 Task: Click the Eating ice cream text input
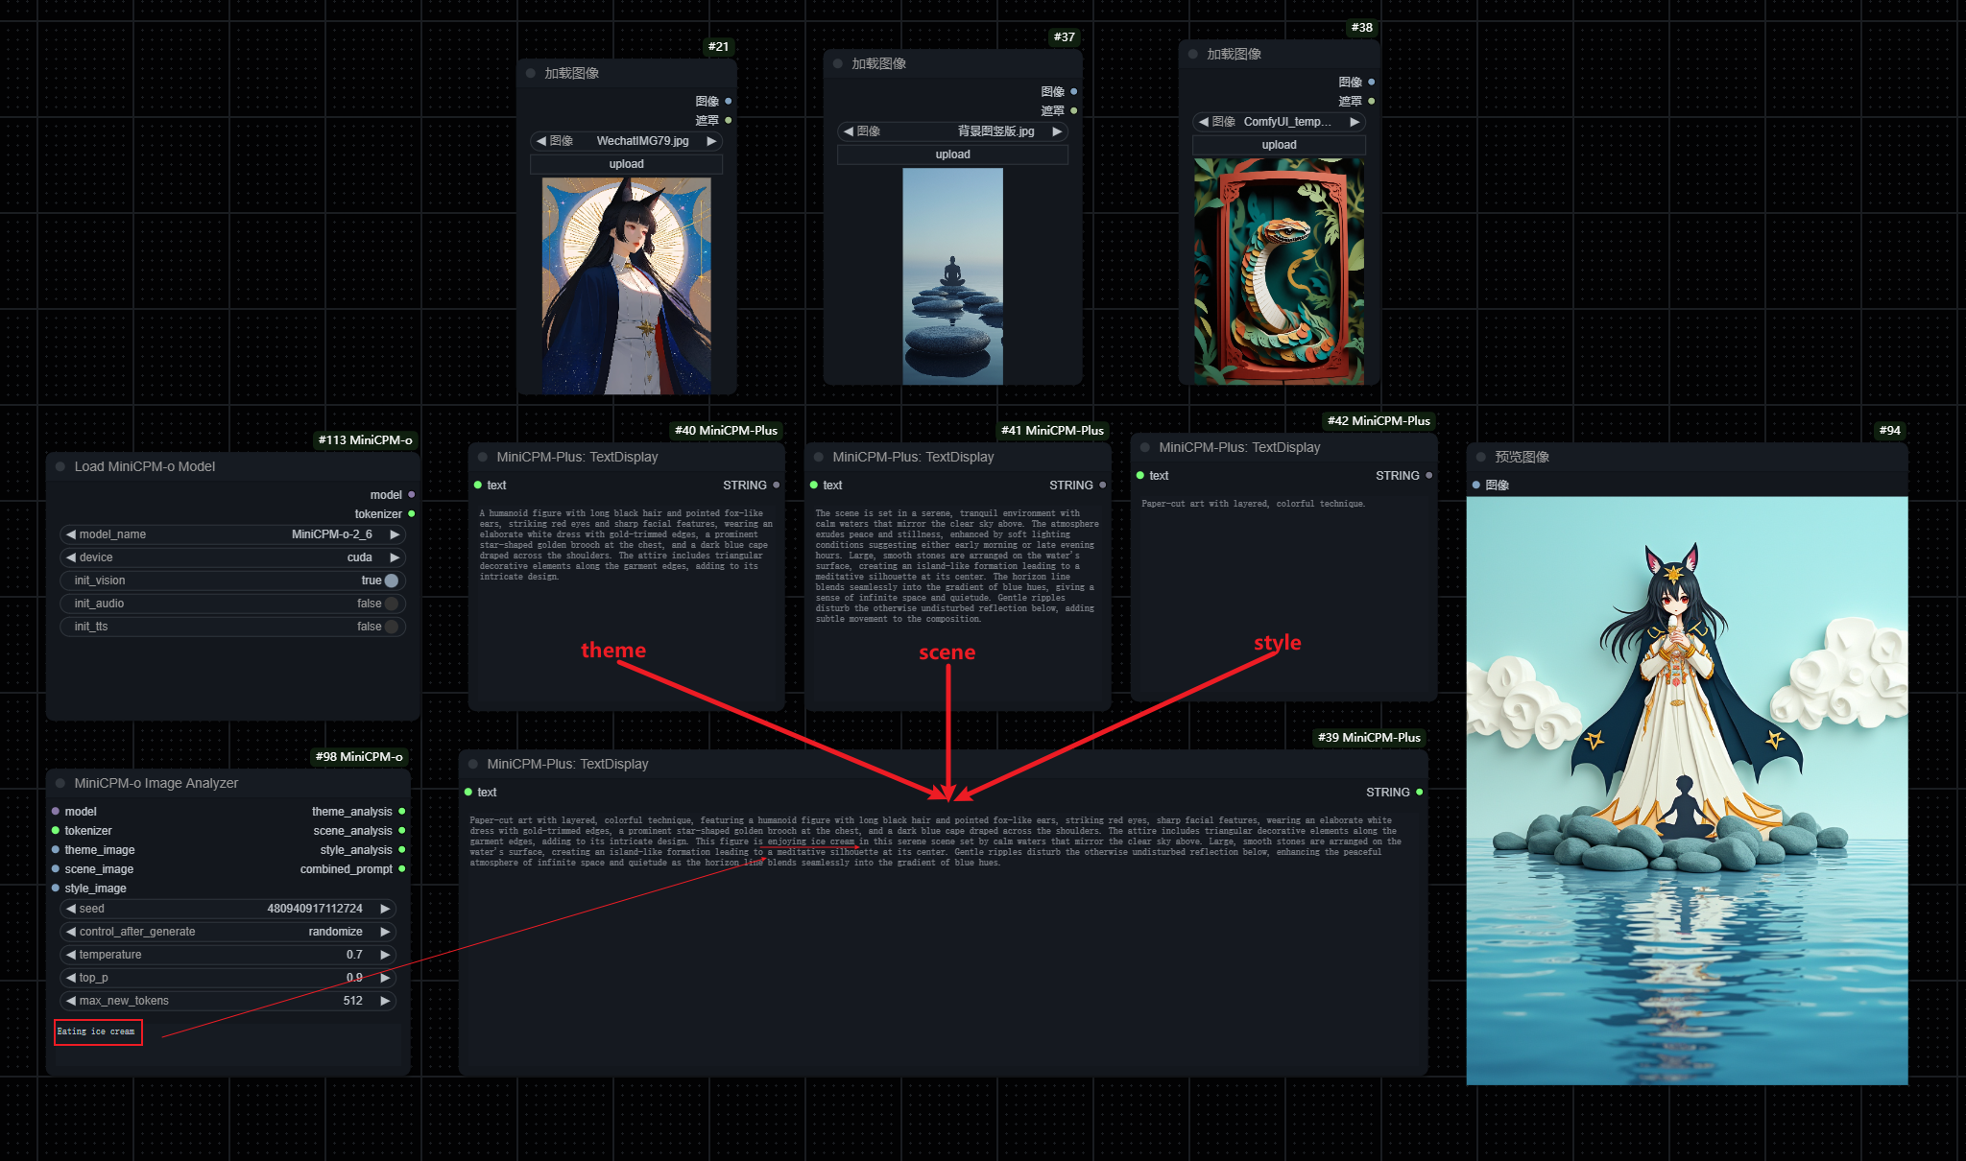click(98, 1032)
